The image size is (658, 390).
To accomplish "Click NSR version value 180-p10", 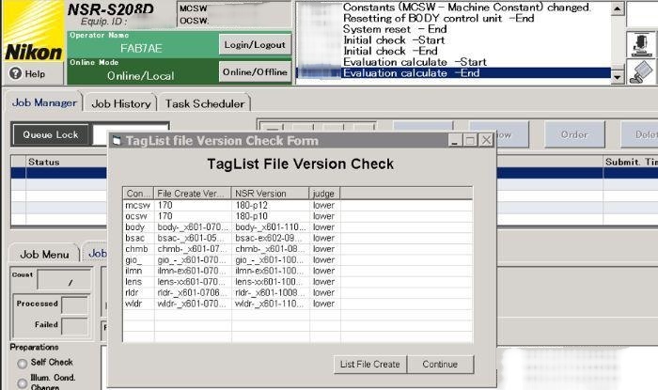I will coord(251,216).
